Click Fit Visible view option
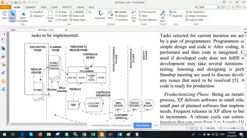 pos(61,20)
